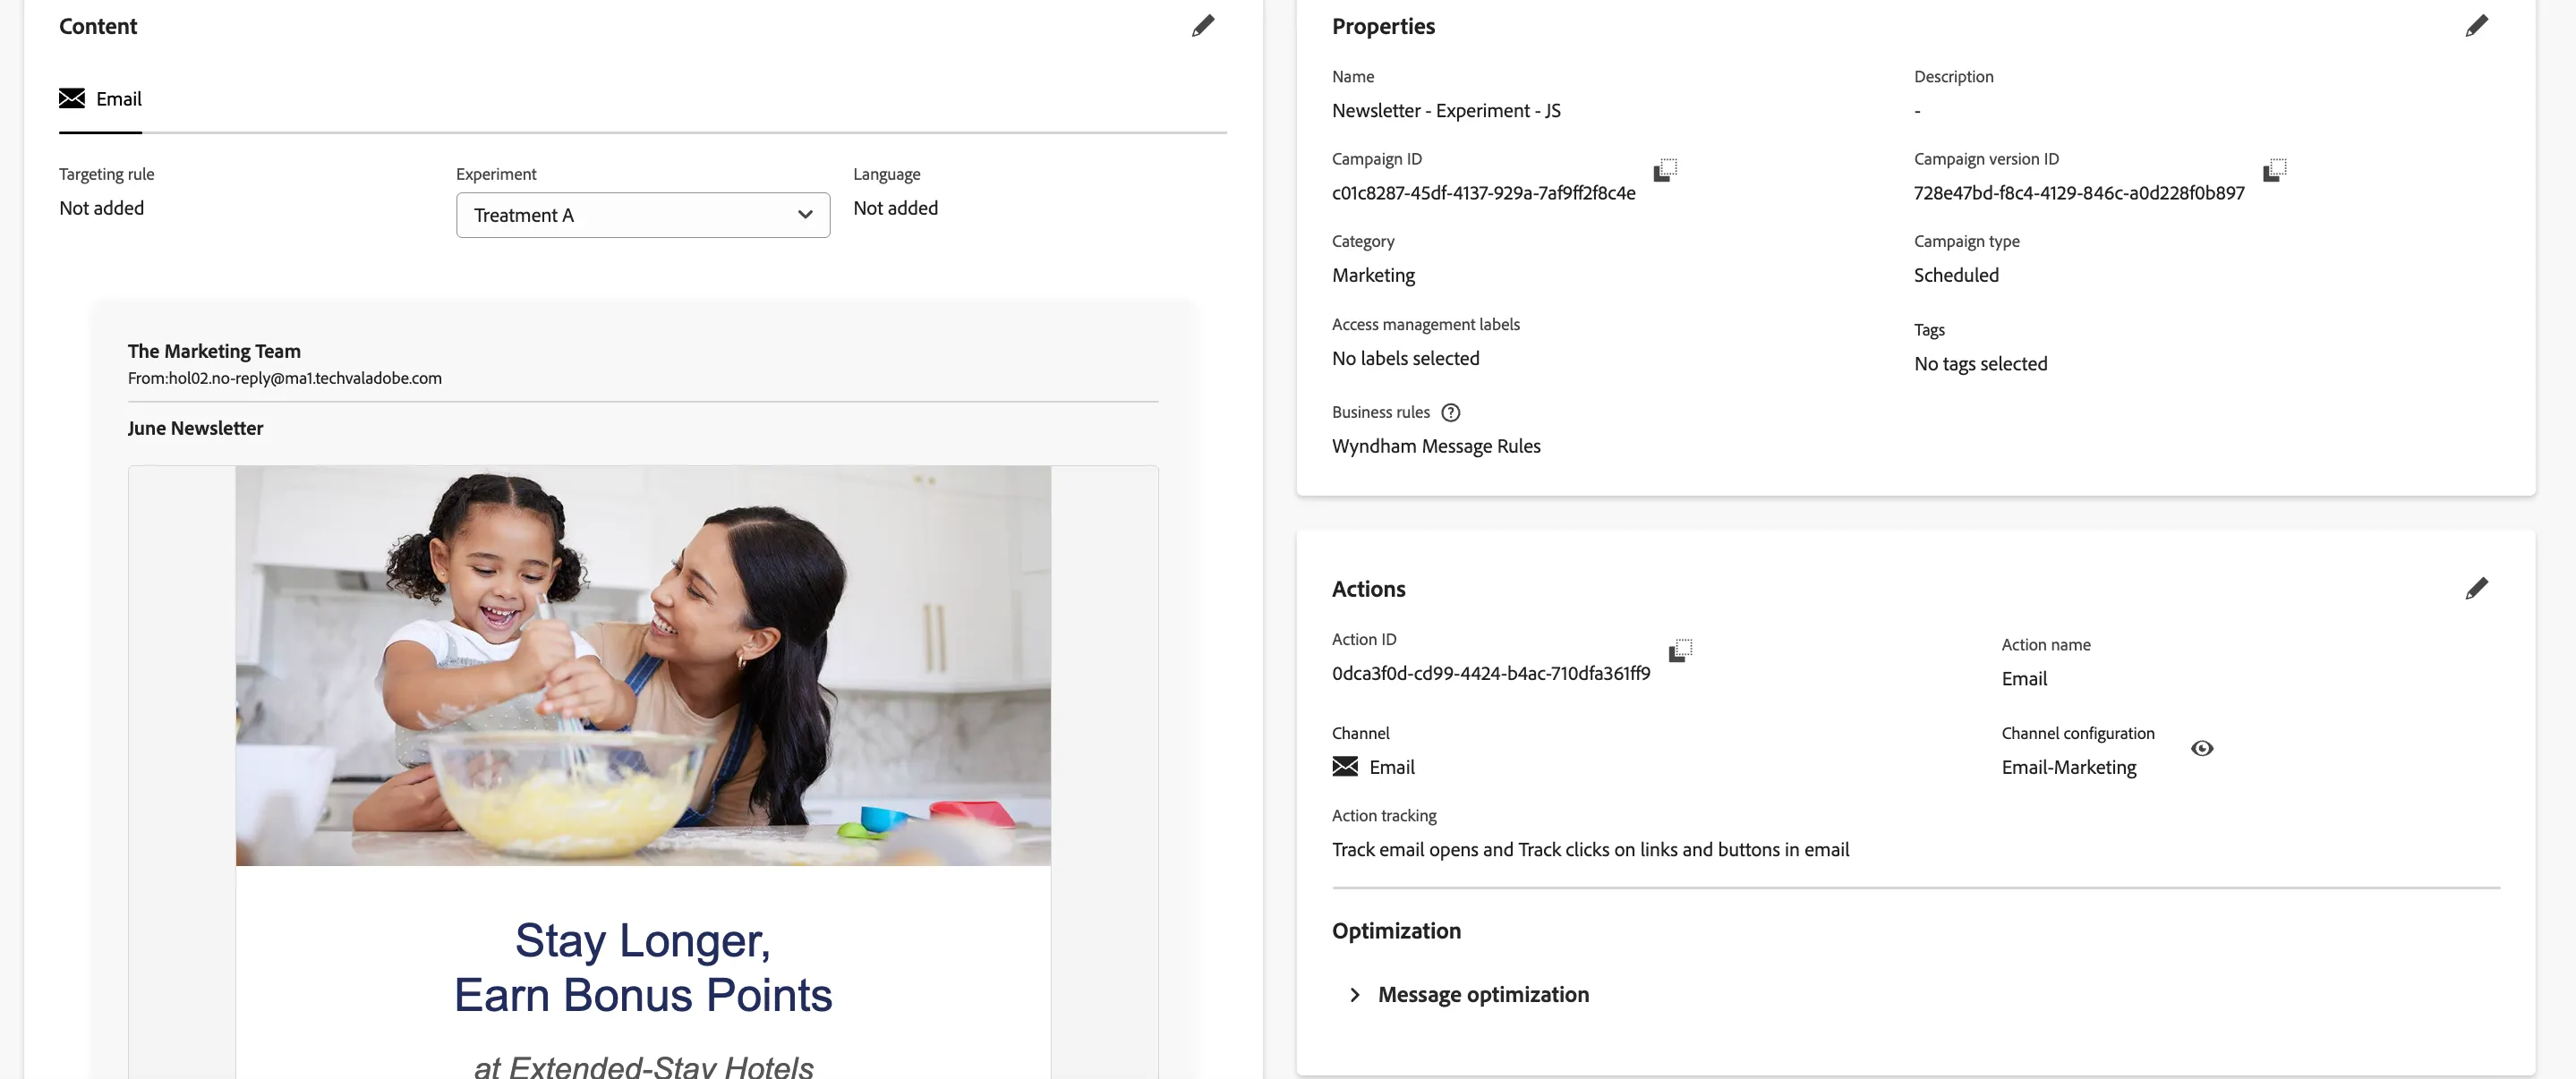Edit Actions using the pencil icon
Image resolution: width=2576 pixels, height=1079 pixels.
pos(2476,588)
